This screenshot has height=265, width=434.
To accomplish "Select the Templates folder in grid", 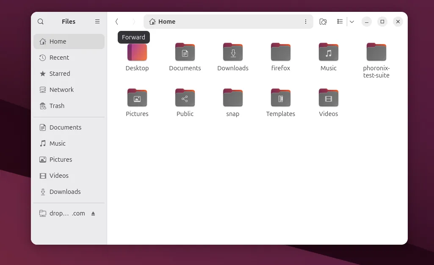I will pyautogui.click(x=281, y=98).
